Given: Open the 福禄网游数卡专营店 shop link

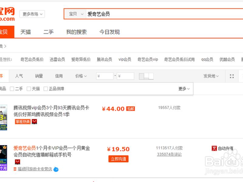Looking at the screenshot, I should [x=35, y=169].
